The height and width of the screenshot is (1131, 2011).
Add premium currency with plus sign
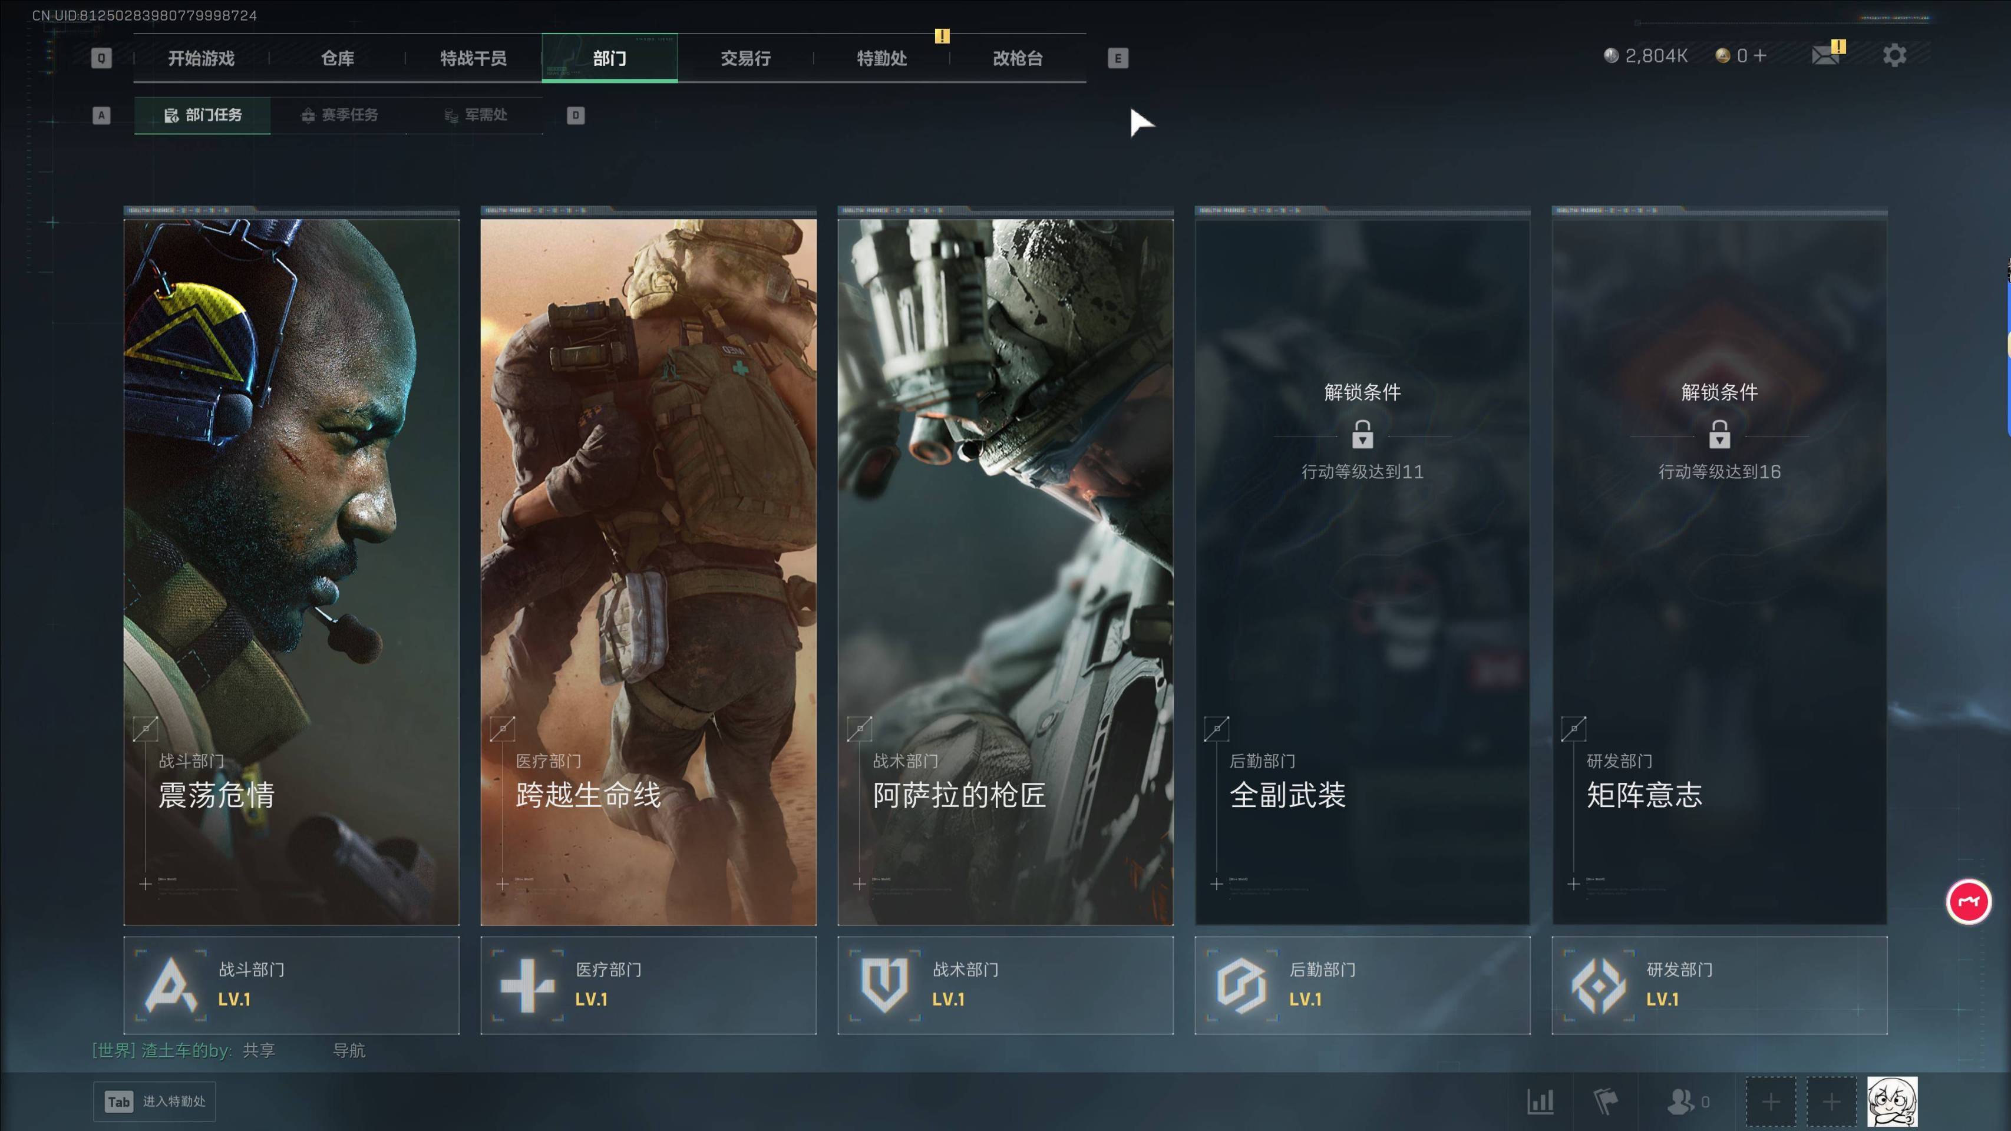tap(1759, 55)
